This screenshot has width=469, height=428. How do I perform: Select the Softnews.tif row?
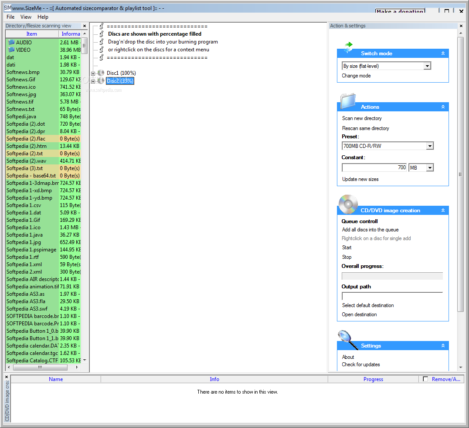(43, 102)
